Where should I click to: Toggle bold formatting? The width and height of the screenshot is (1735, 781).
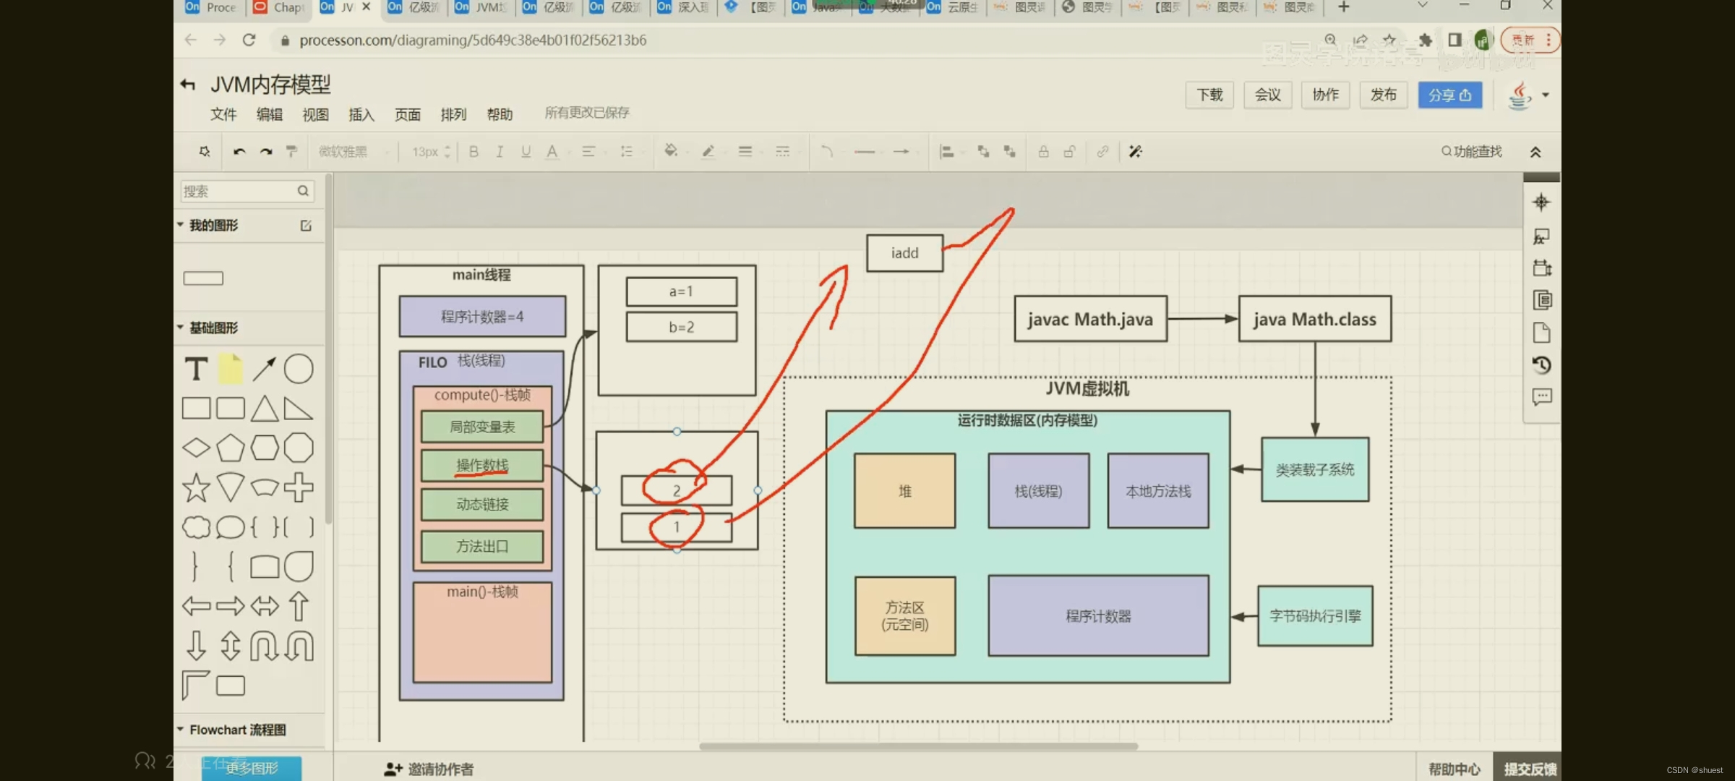[x=474, y=151]
